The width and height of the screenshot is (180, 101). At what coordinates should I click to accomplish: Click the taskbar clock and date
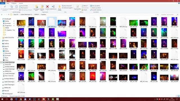pos(172,99)
